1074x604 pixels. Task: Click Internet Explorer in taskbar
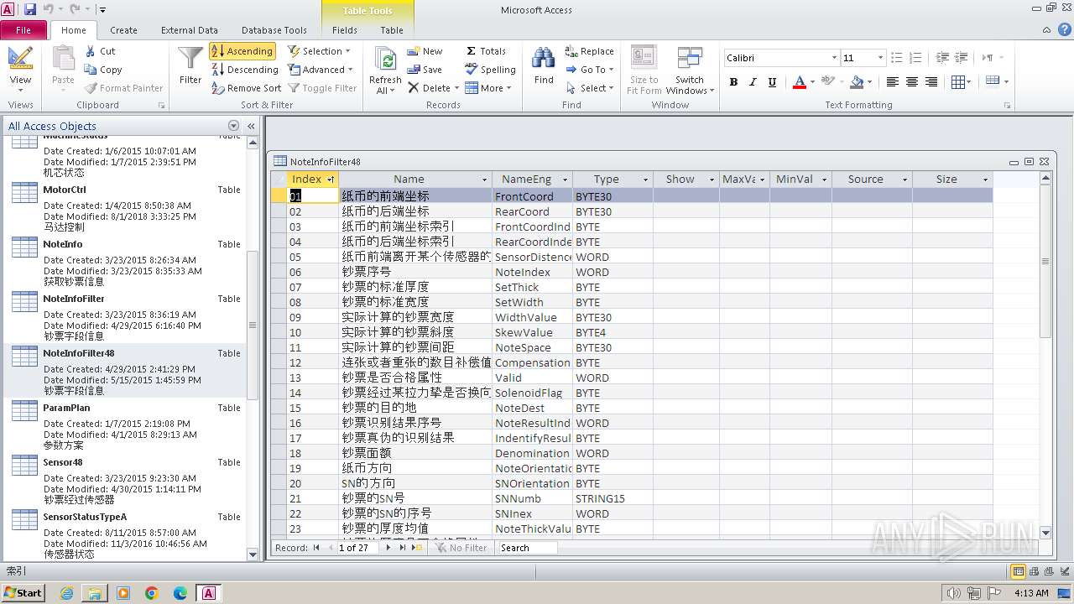66,593
